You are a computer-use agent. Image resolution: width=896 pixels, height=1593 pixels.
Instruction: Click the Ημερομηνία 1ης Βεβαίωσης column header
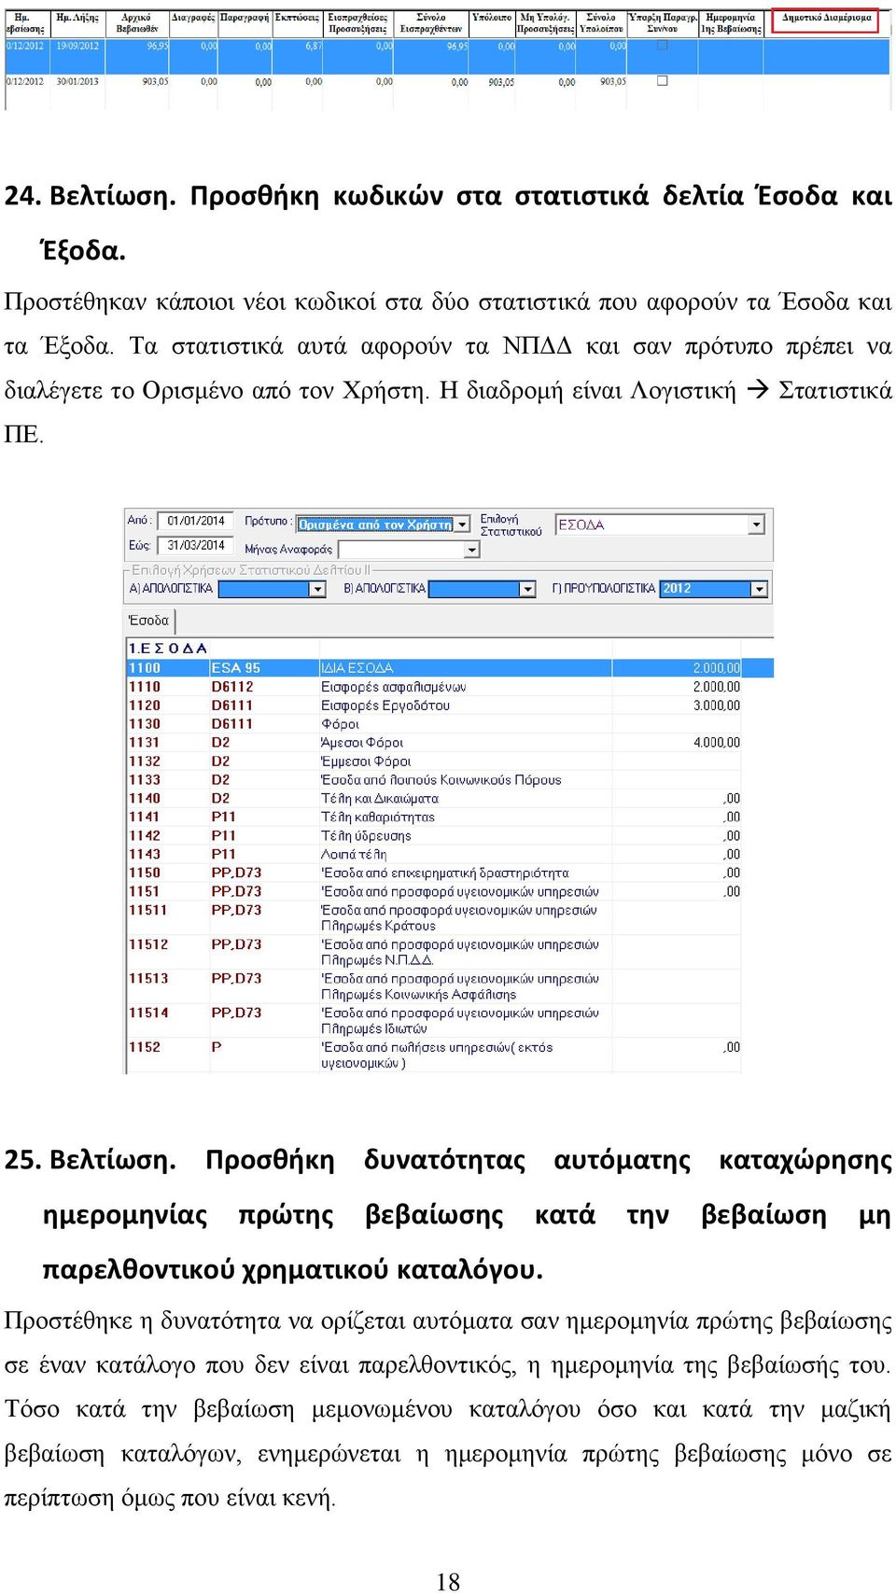tap(731, 23)
